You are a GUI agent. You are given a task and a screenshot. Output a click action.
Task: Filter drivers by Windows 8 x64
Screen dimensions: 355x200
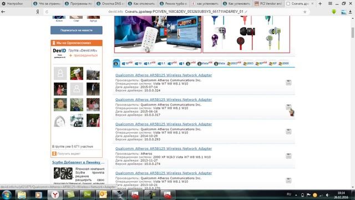tap(172, 63)
